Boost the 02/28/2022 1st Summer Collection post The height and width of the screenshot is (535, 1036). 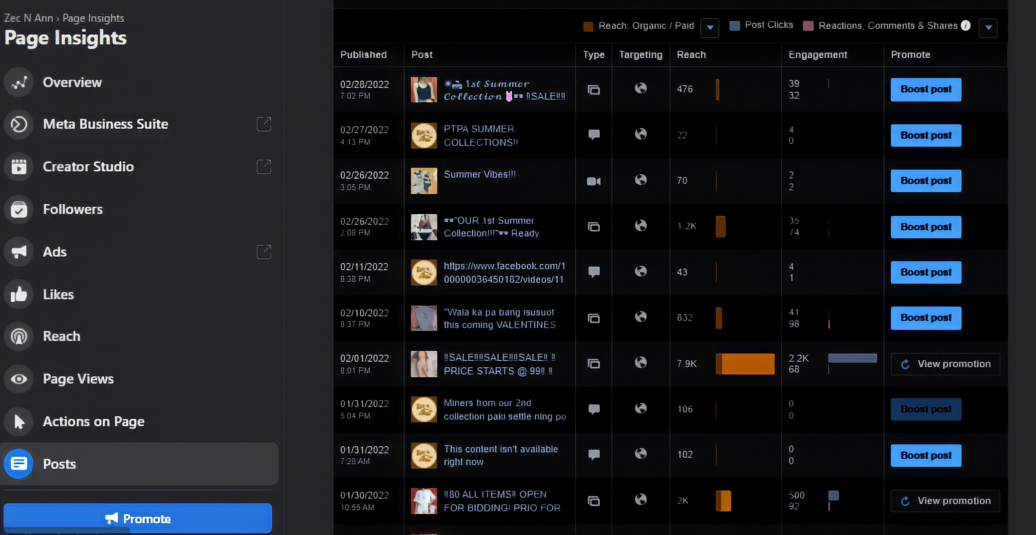coord(926,89)
